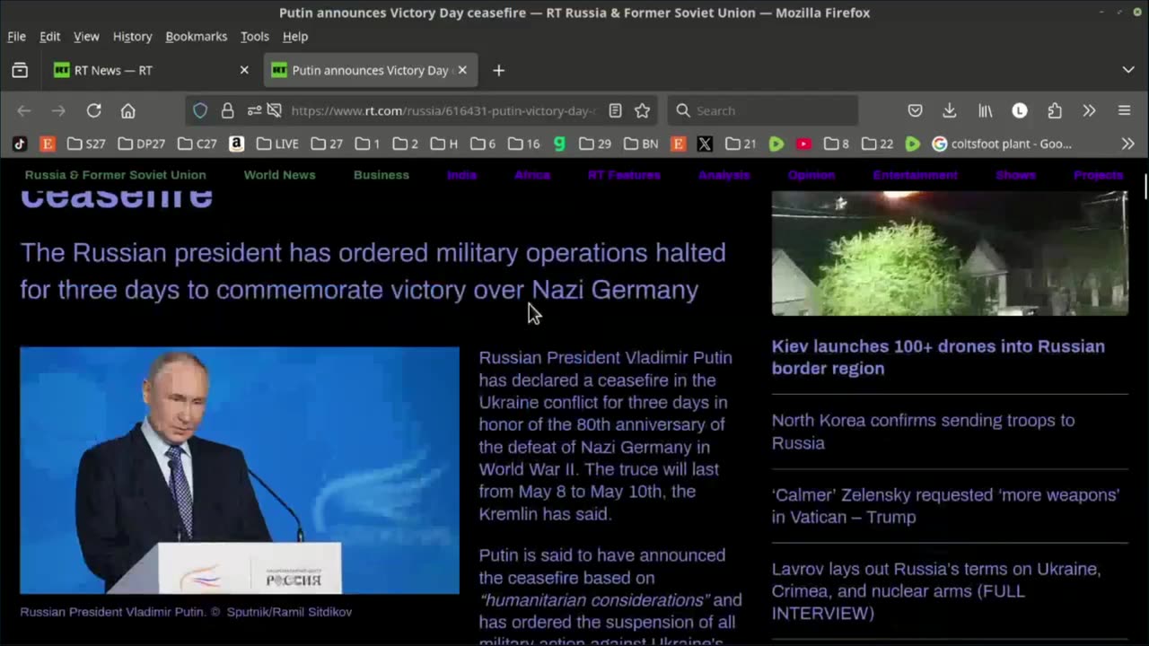The width and height of the screenshot is (1149, 646).
Task: Open the Bookmarks menu
Action: pyautogui.click(x=196, y=36)
